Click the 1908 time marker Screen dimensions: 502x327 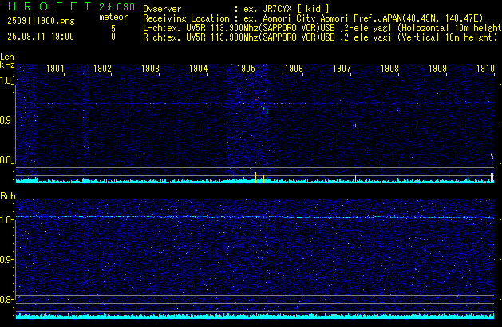coord(389,69)
